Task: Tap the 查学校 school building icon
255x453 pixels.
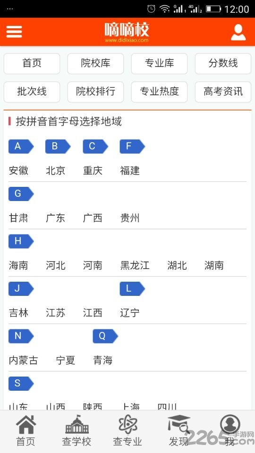Action: point(76,424)
